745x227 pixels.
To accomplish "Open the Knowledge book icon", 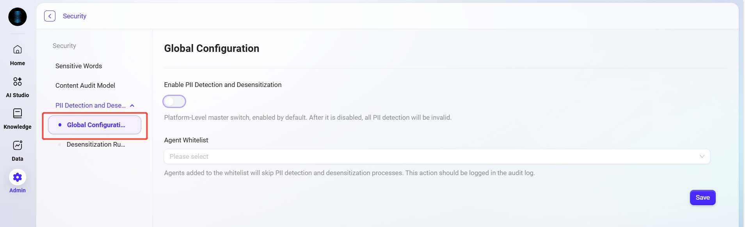I will pos(18,113).
